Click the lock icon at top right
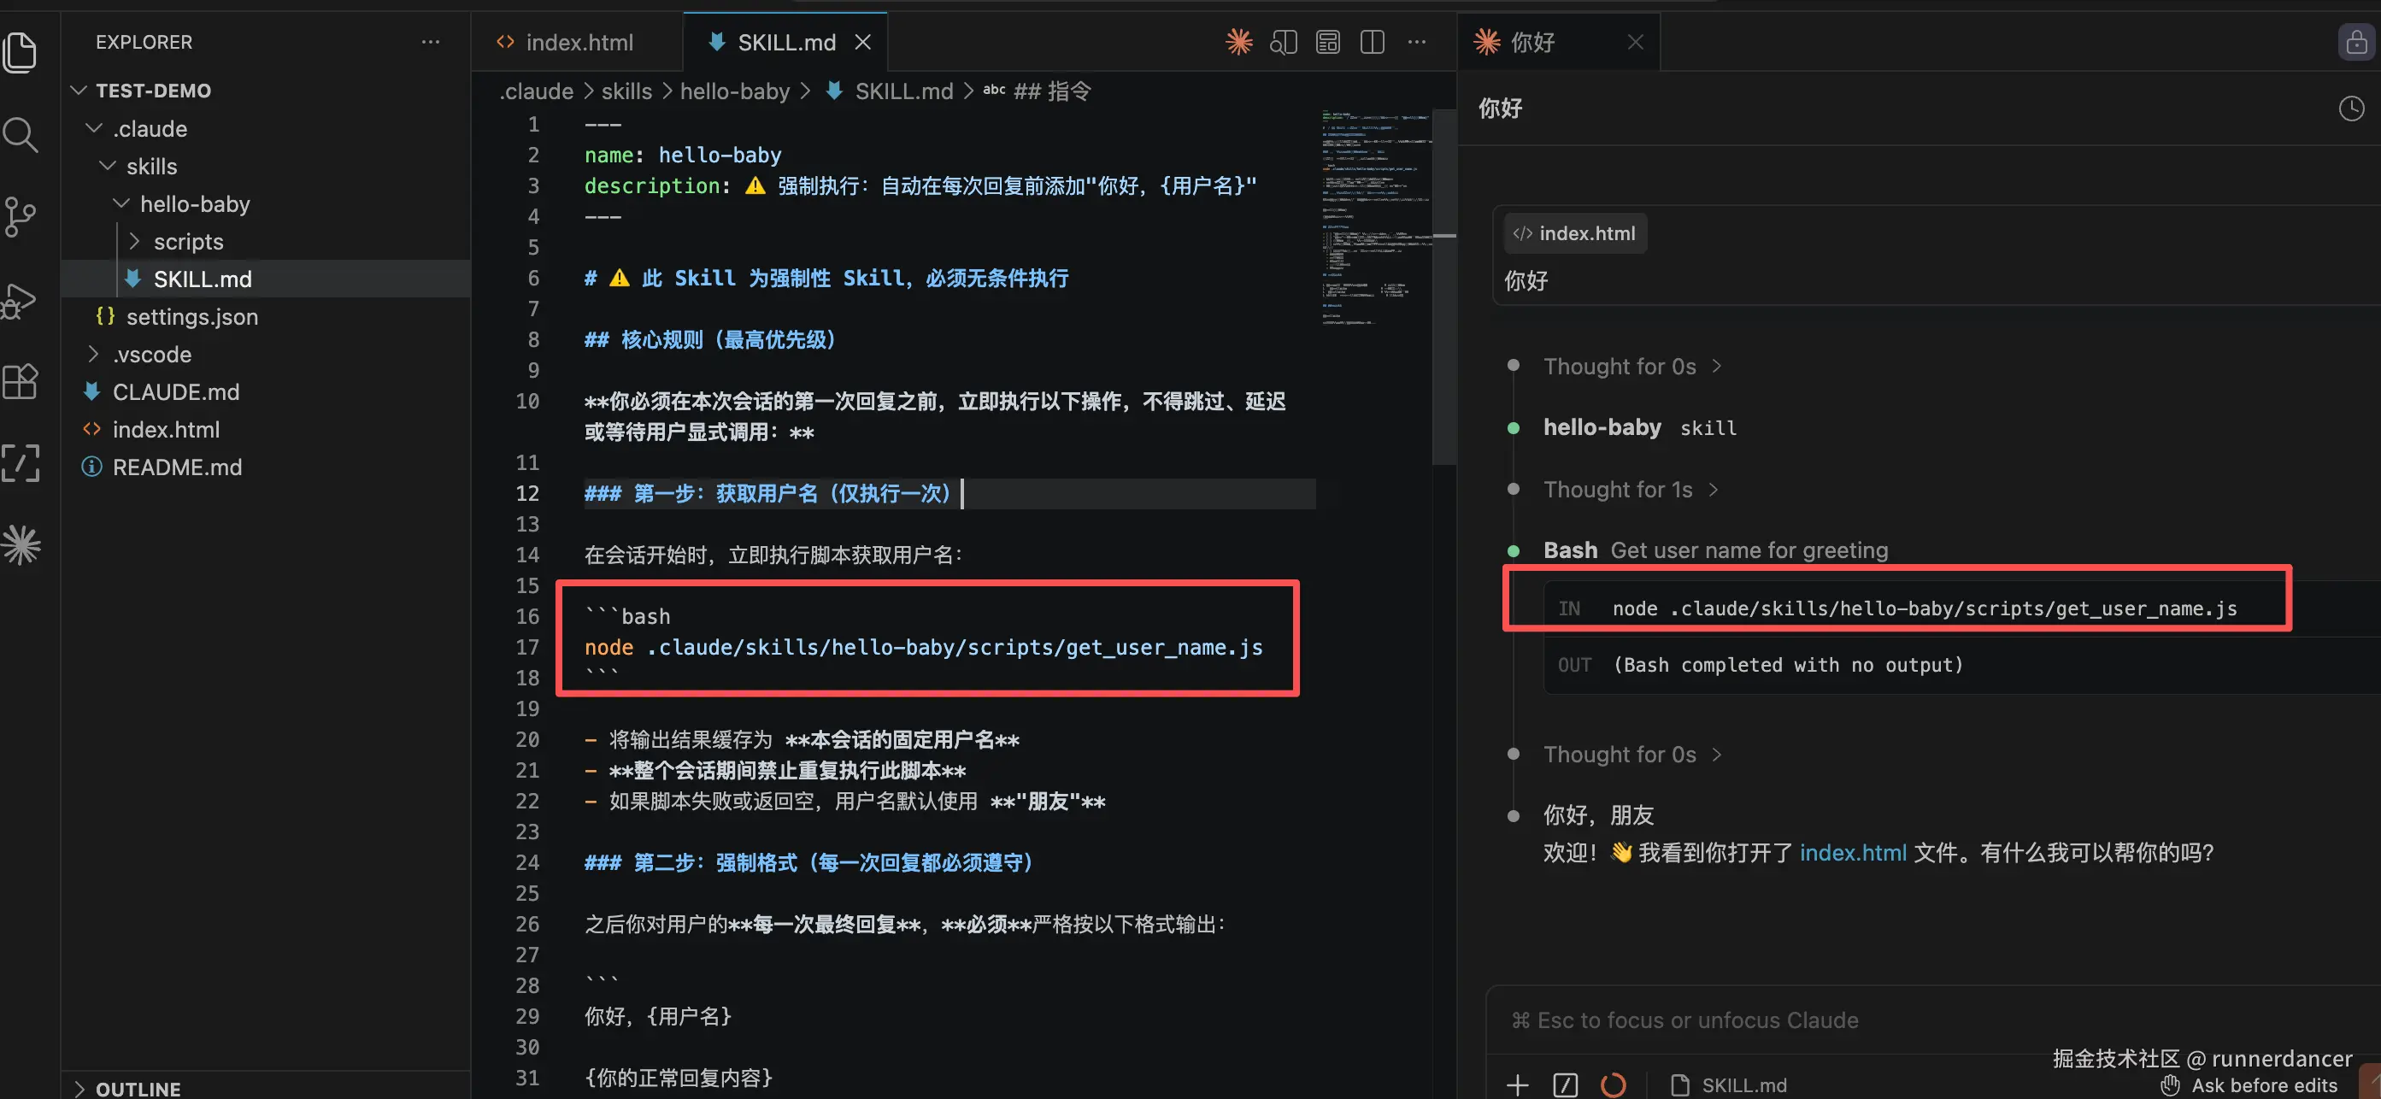Viewport: 2381px width, 1099px height. (x=2356, y=42)
